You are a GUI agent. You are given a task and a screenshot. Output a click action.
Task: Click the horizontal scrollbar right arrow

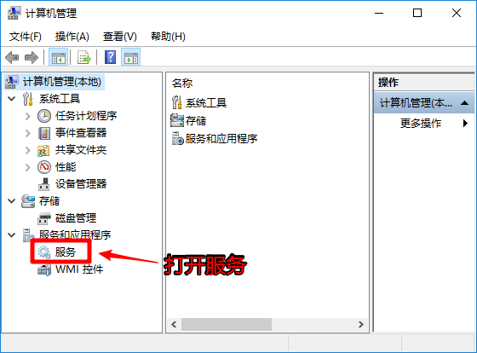click(361, 324)
